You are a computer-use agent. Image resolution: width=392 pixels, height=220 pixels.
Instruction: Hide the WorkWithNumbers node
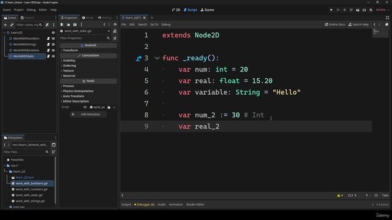click(53, 38)
